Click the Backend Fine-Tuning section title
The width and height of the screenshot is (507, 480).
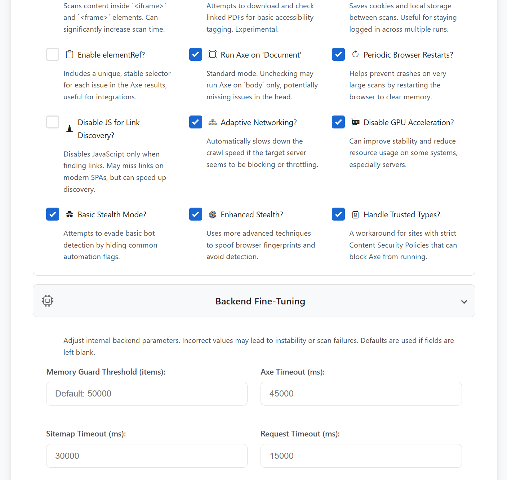(260, 301)
